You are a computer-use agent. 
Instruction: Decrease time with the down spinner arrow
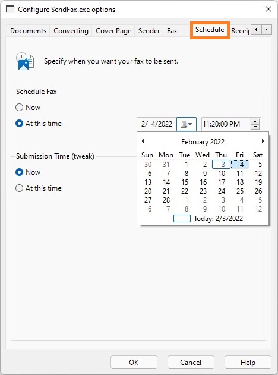(x=255, y=127)
